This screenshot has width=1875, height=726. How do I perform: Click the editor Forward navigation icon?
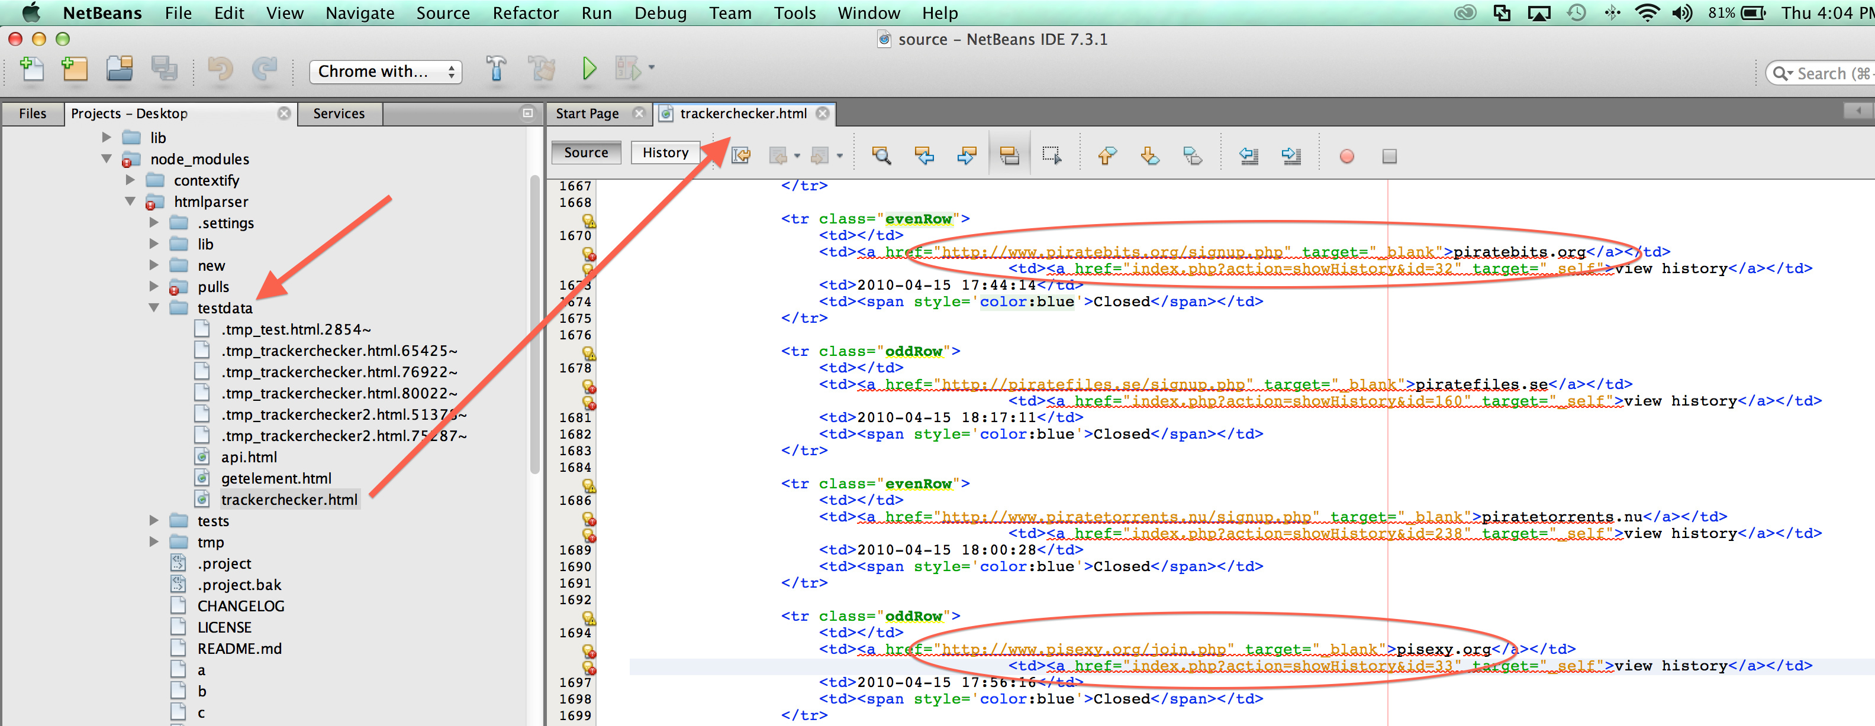820,155
